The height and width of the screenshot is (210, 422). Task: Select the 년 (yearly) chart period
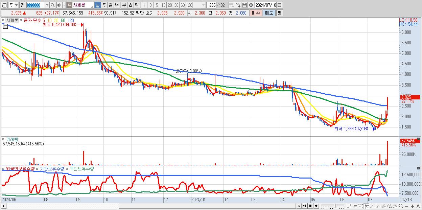point(117,5)
